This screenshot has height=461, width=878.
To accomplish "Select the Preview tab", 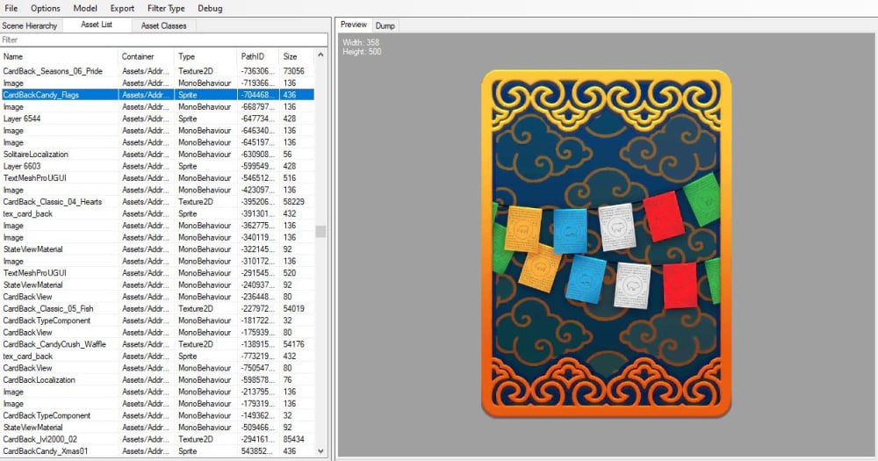I will 354,25.
